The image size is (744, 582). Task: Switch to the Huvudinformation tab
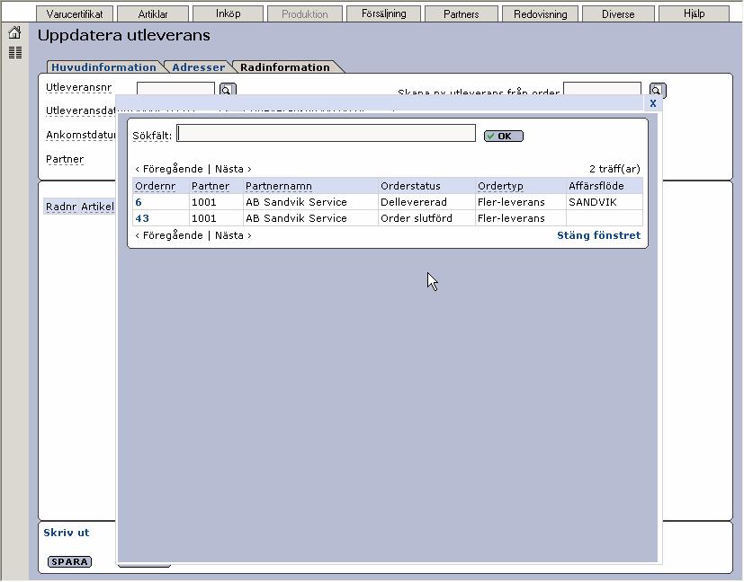pyautogui.click(x=104, y=67)
